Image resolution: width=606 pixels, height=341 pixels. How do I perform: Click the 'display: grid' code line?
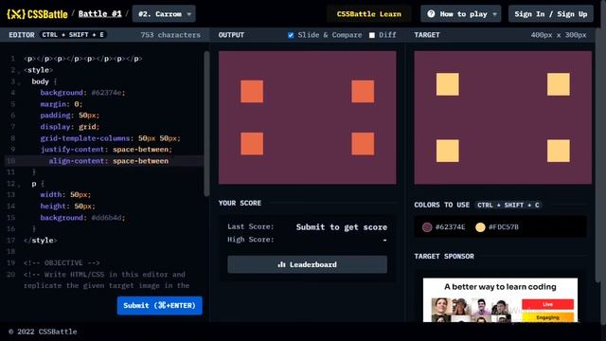[69, 127]
